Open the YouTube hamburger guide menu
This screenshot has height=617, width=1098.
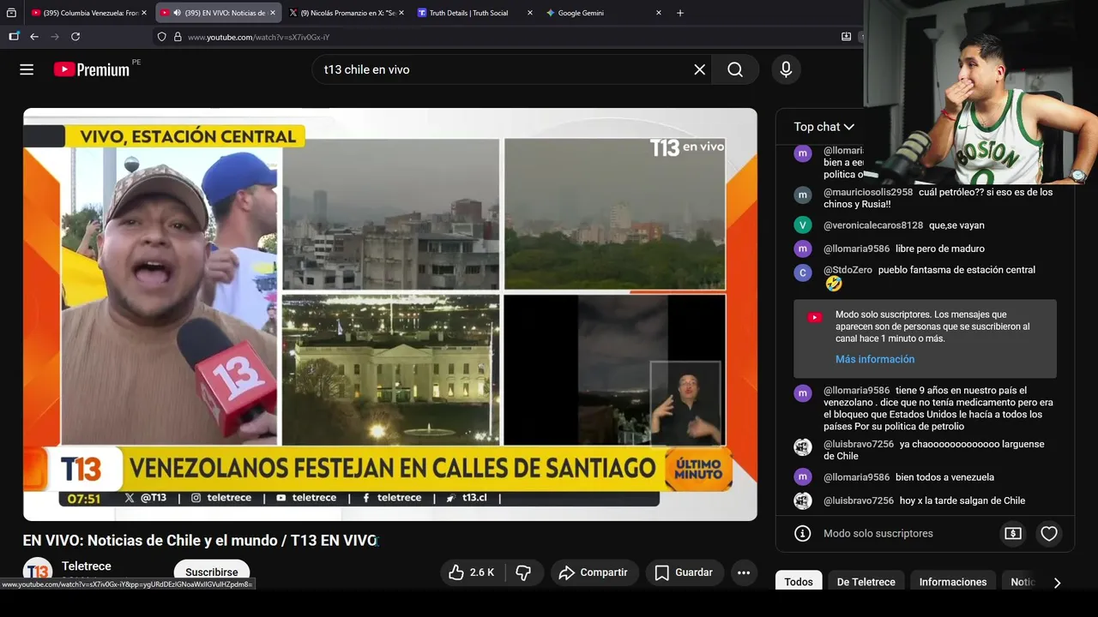point(27,69)
